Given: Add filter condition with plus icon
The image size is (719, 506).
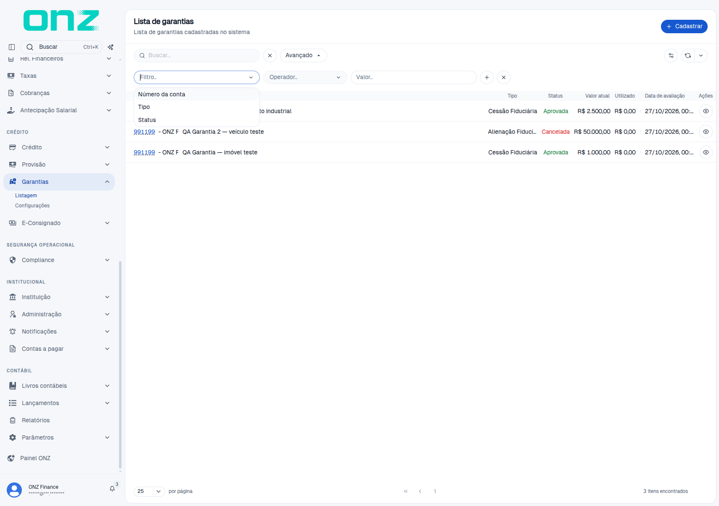Looking at the screenshot, I should point(487,77).
